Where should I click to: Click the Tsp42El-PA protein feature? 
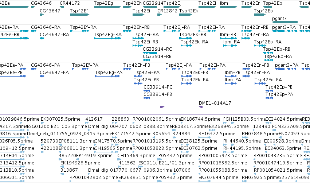tap(208, 69)
